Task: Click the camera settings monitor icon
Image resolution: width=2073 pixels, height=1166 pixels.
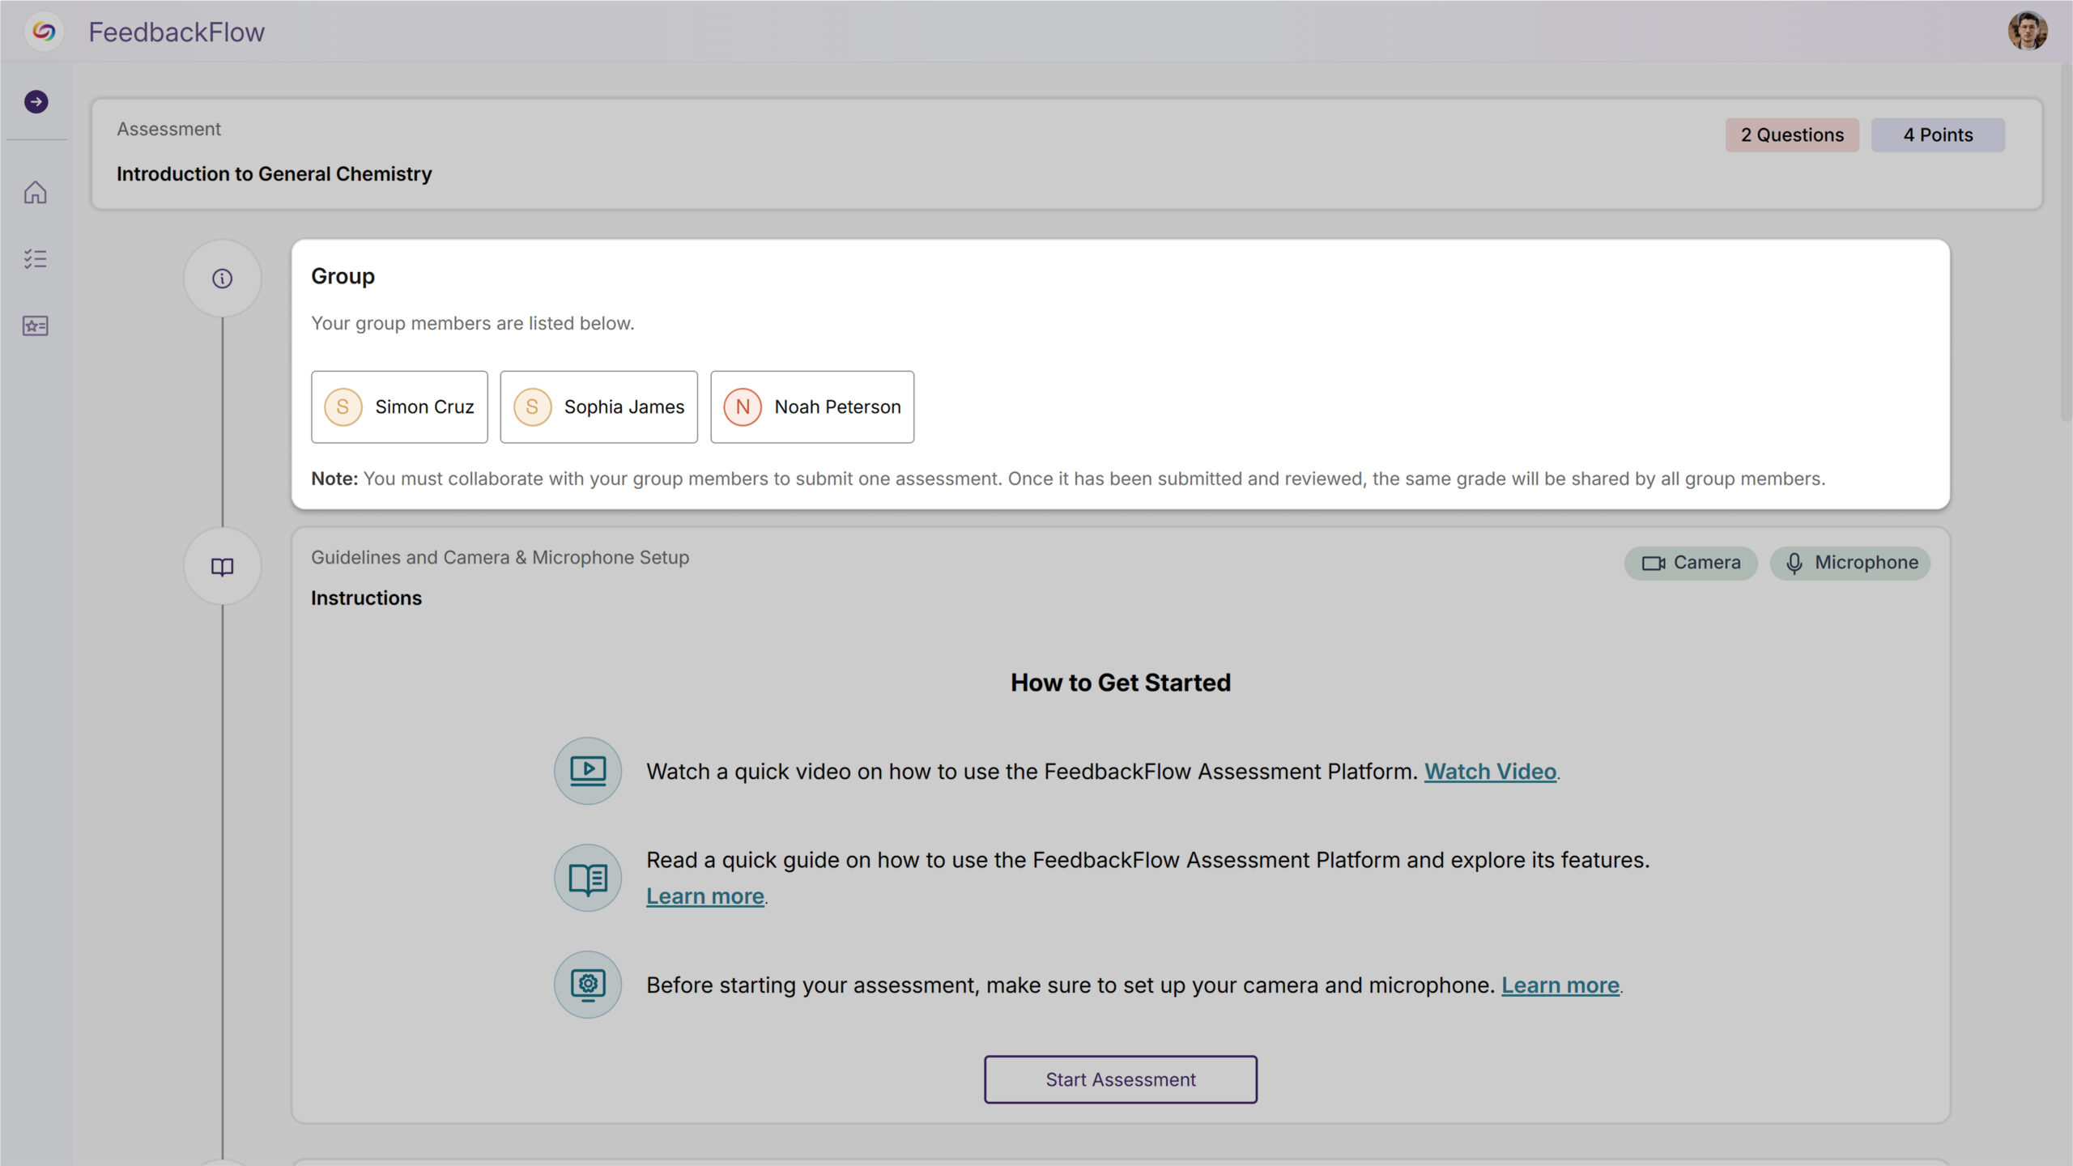Action: tap(588, 985)
